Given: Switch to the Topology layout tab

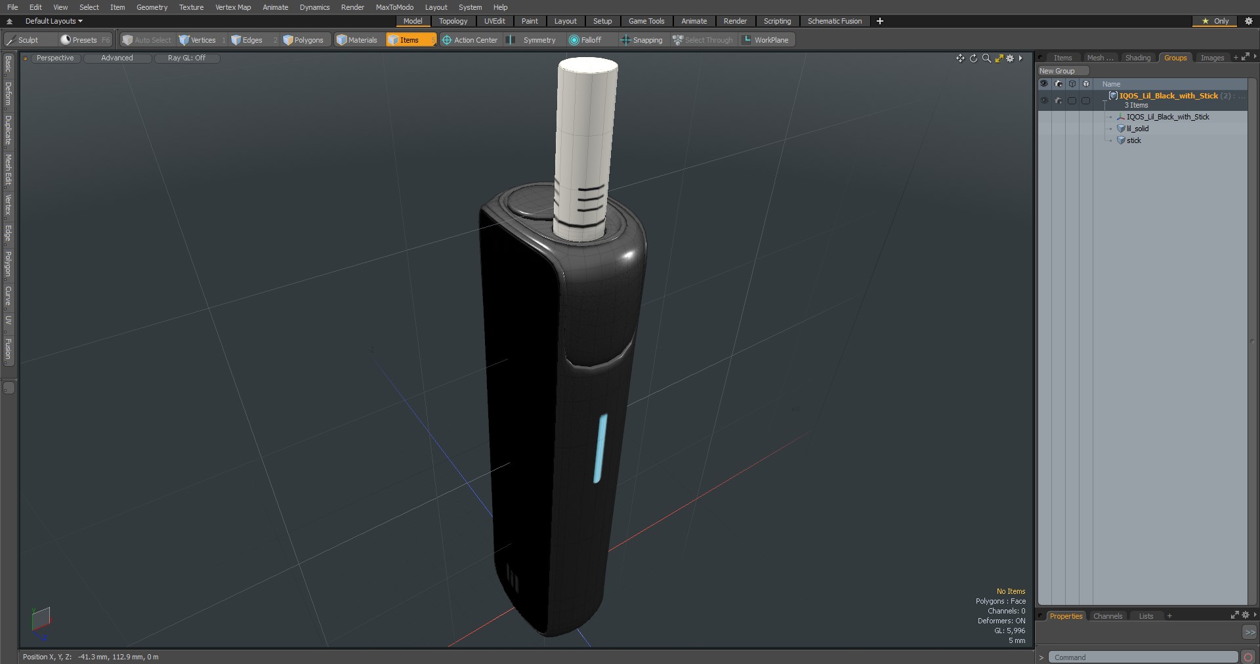Looking at the screenshot, I should click(453, 21).
